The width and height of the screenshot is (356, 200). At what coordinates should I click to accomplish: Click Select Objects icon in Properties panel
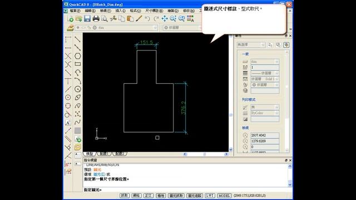click(278, 45)
